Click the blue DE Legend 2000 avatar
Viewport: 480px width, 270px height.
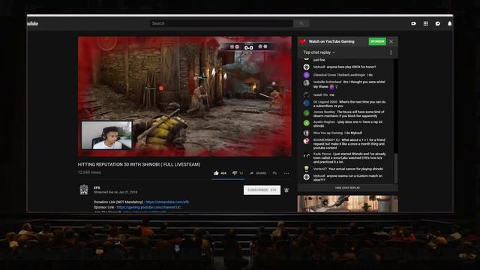point(307,103)
